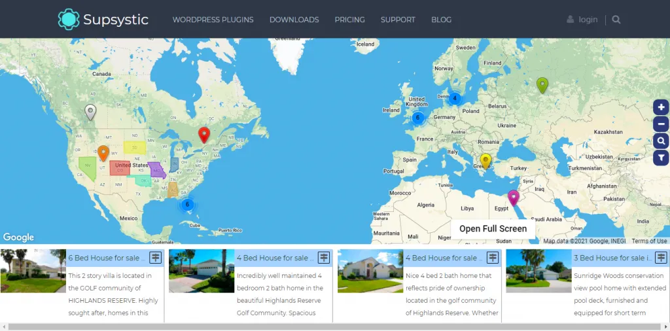Directions icon on Nice 4 bed card
Viewport: 670px width, 331px height.
[493, 258]
